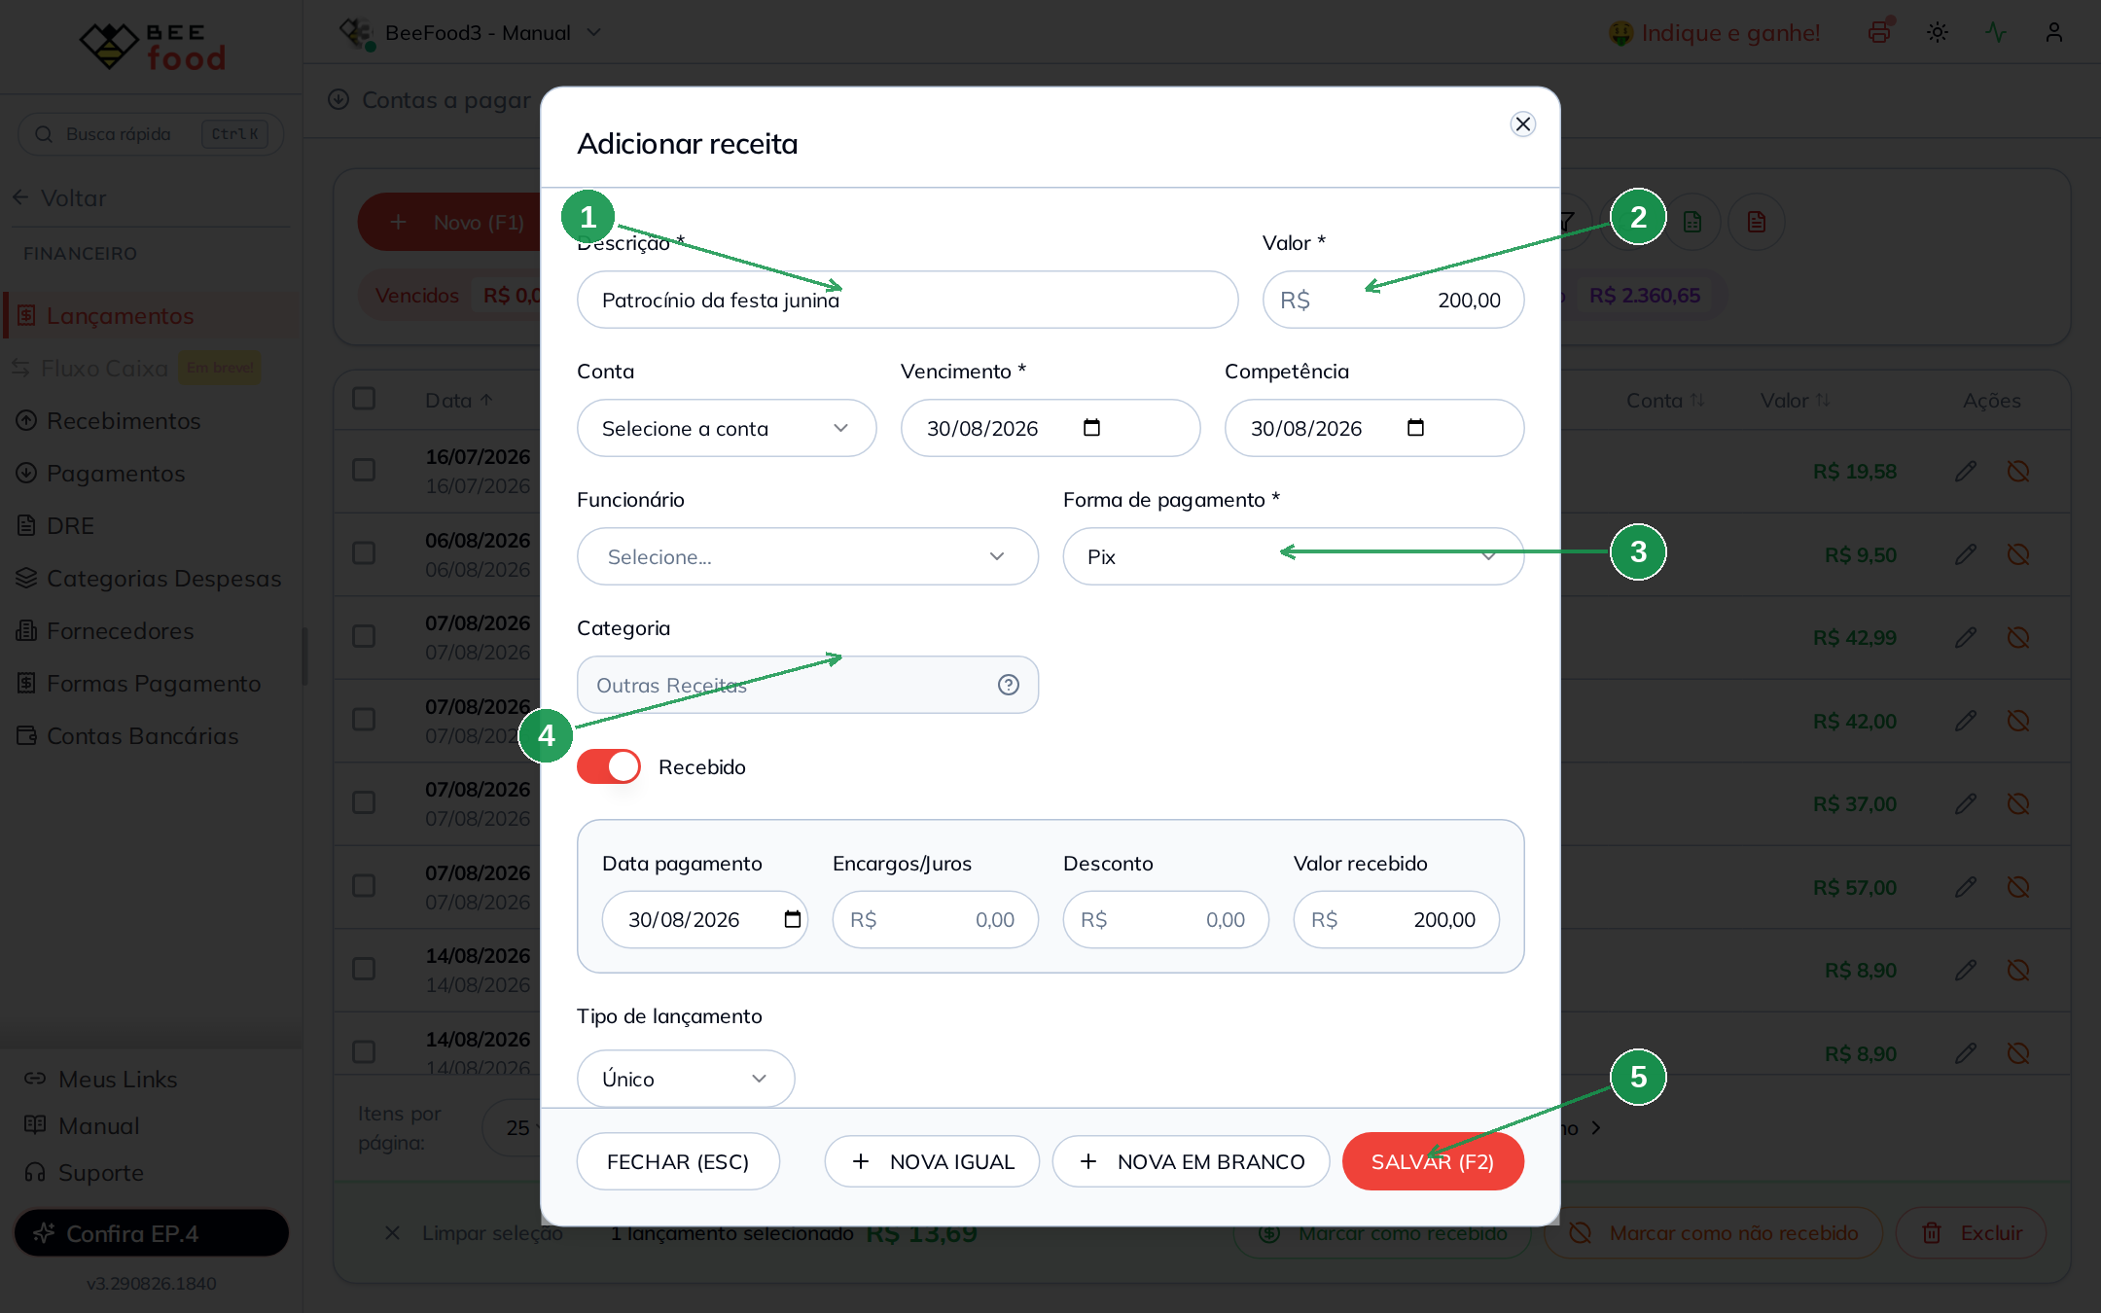Viewport: 2101px width, 1313px height.
Task: Open Categorias Despesas in the sidebar
Action: click(149, 579)
